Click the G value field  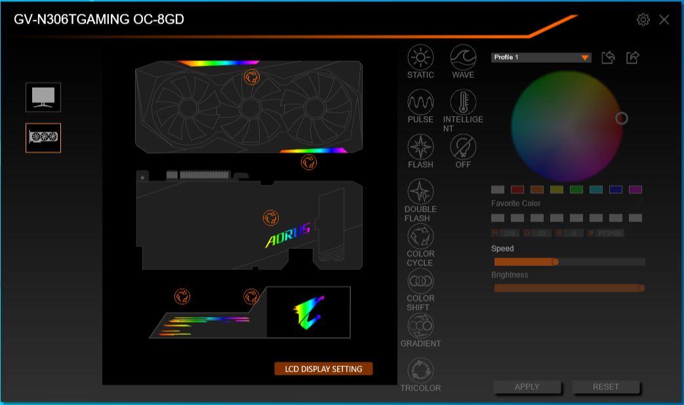[541, 233]
